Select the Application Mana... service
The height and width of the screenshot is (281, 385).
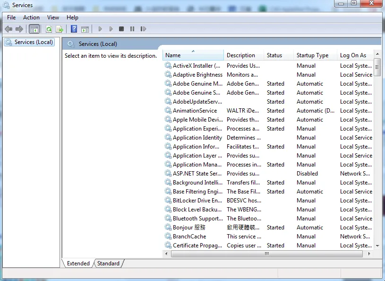[x=268, y=165]
